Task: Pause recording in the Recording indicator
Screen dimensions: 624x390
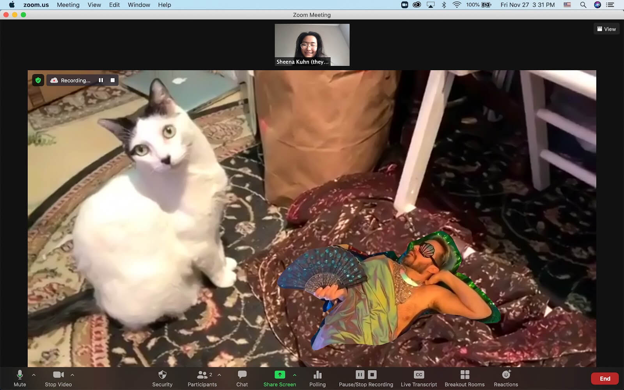Action: pos(101,80)
